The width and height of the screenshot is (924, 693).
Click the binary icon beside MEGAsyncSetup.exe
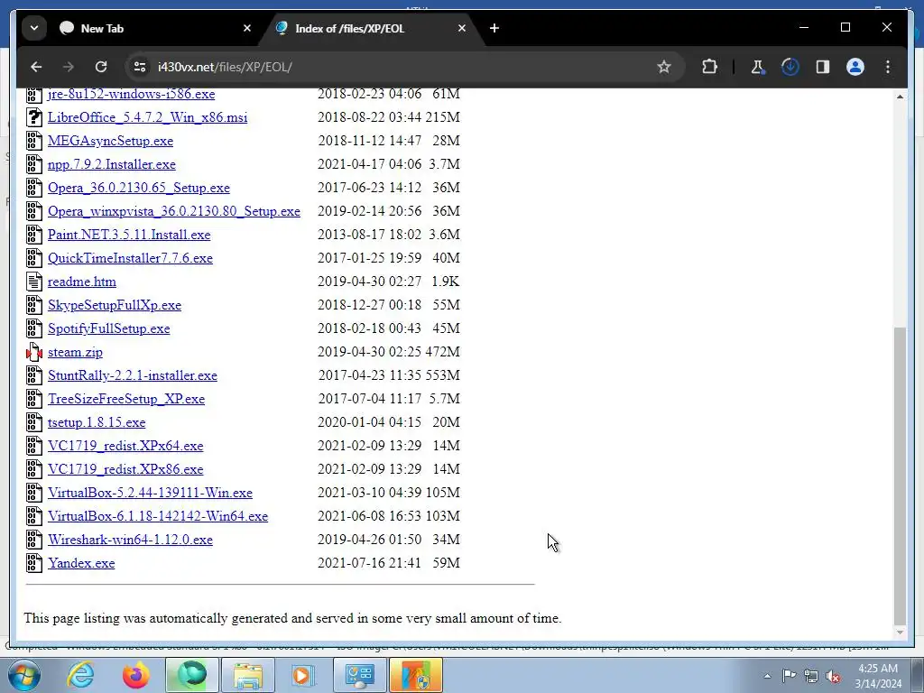tap(34, 141)
